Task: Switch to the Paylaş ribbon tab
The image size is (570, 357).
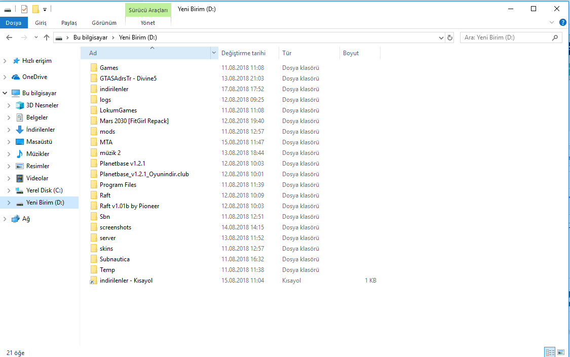Action: coord(69,22)
